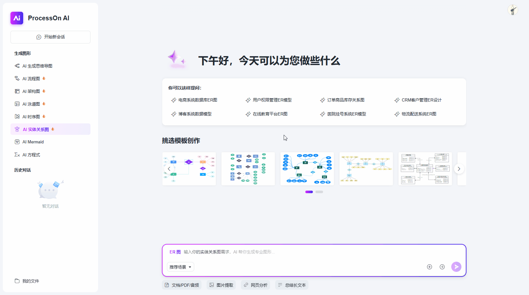Open AI 架构图 in sidebar
Viewport: 529px width, 295px height.
tap(50, 91)
